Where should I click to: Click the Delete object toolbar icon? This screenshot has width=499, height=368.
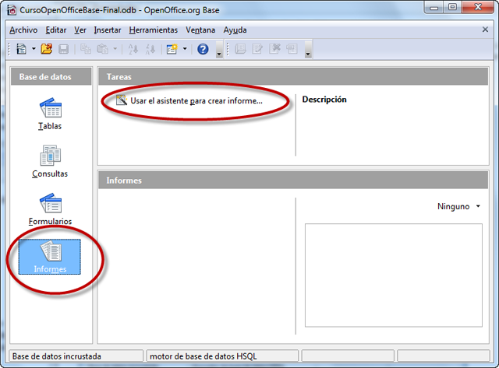pos(274,49)
